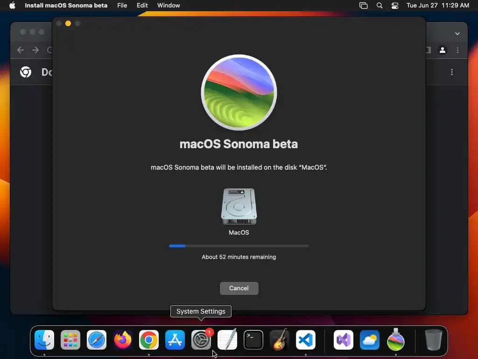
Task: Open the Window menu
Action: [169, 5]
